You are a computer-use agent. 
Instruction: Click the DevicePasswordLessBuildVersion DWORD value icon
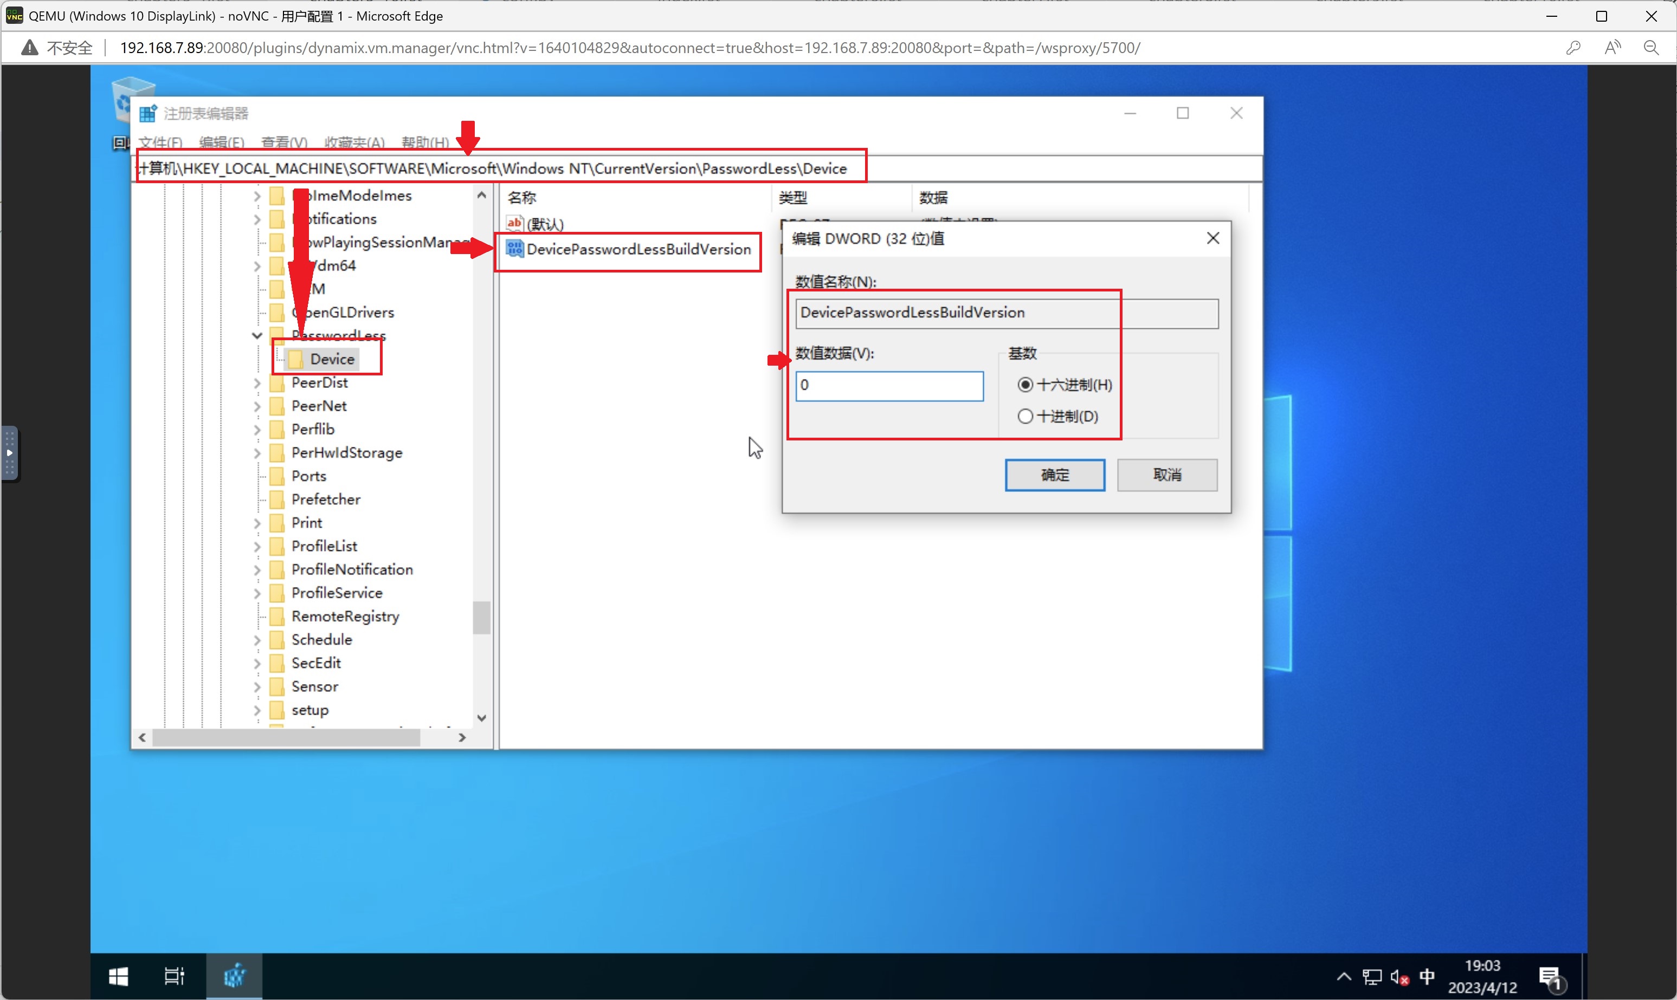coord(514,249)
